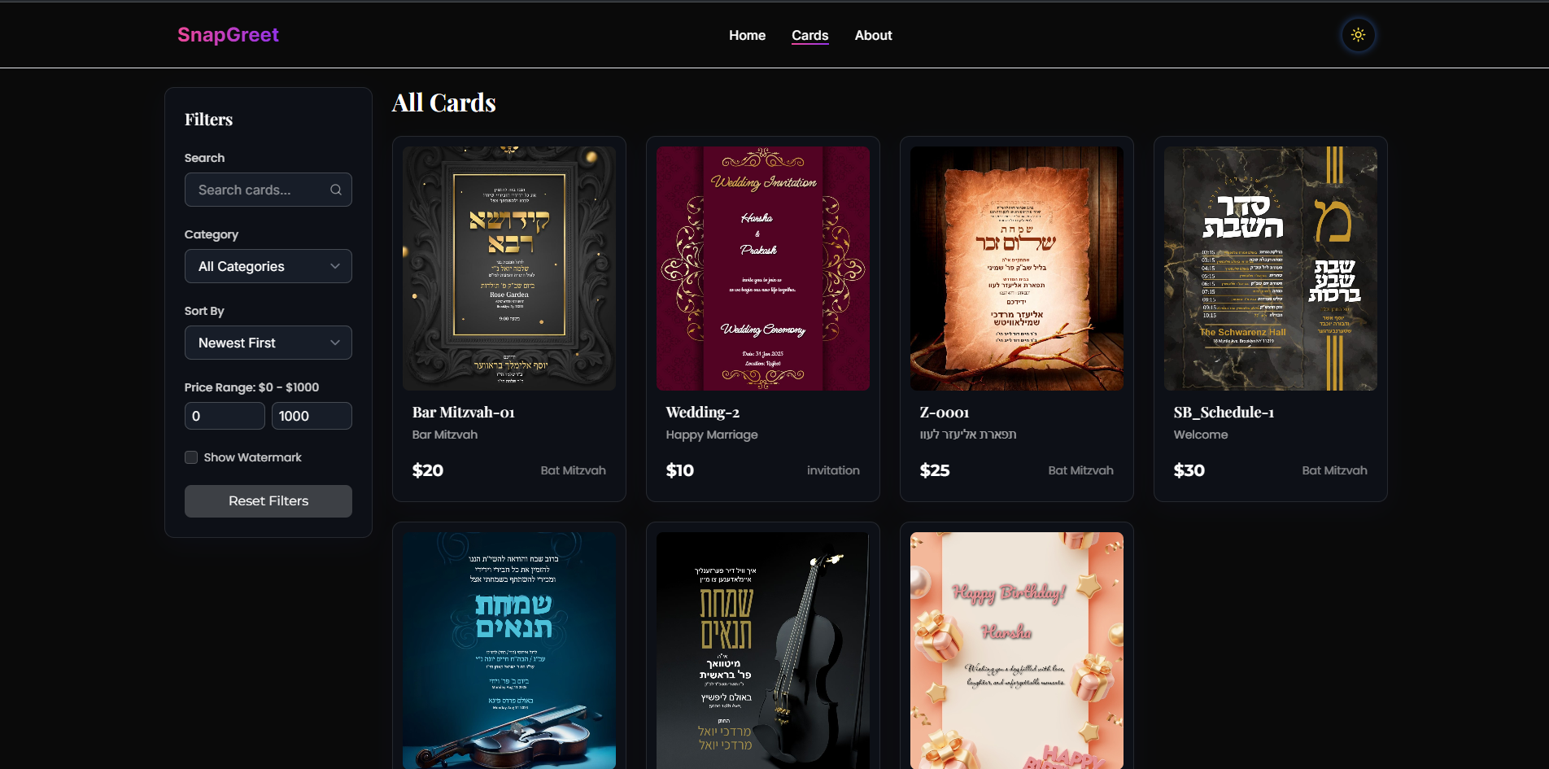Click the search magnifier icon

tap(336, 190)
